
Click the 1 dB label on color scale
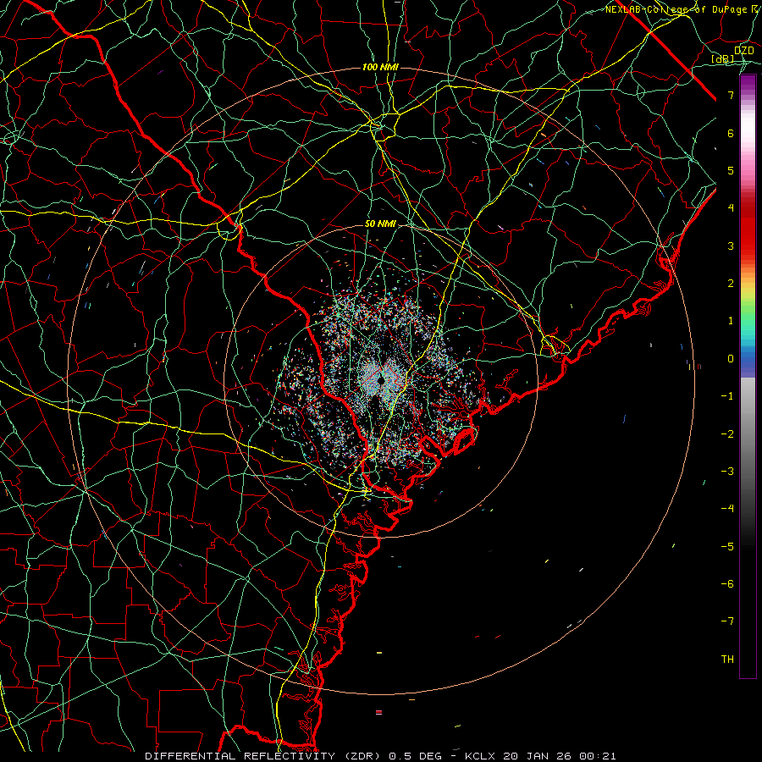[x=731, y=321]
